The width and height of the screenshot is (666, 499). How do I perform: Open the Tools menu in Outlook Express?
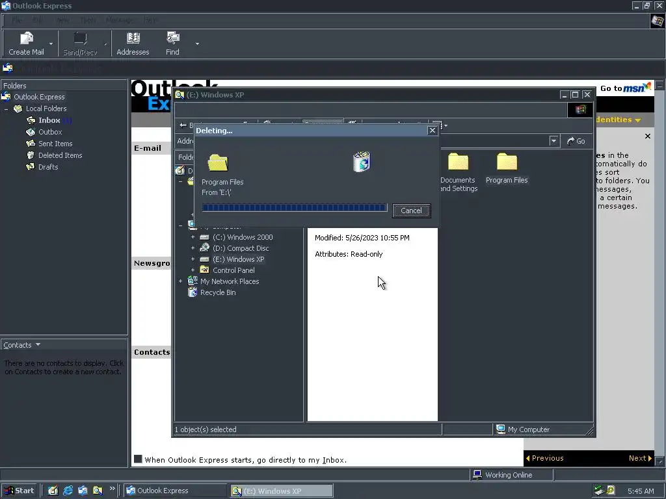click(88, 20)
